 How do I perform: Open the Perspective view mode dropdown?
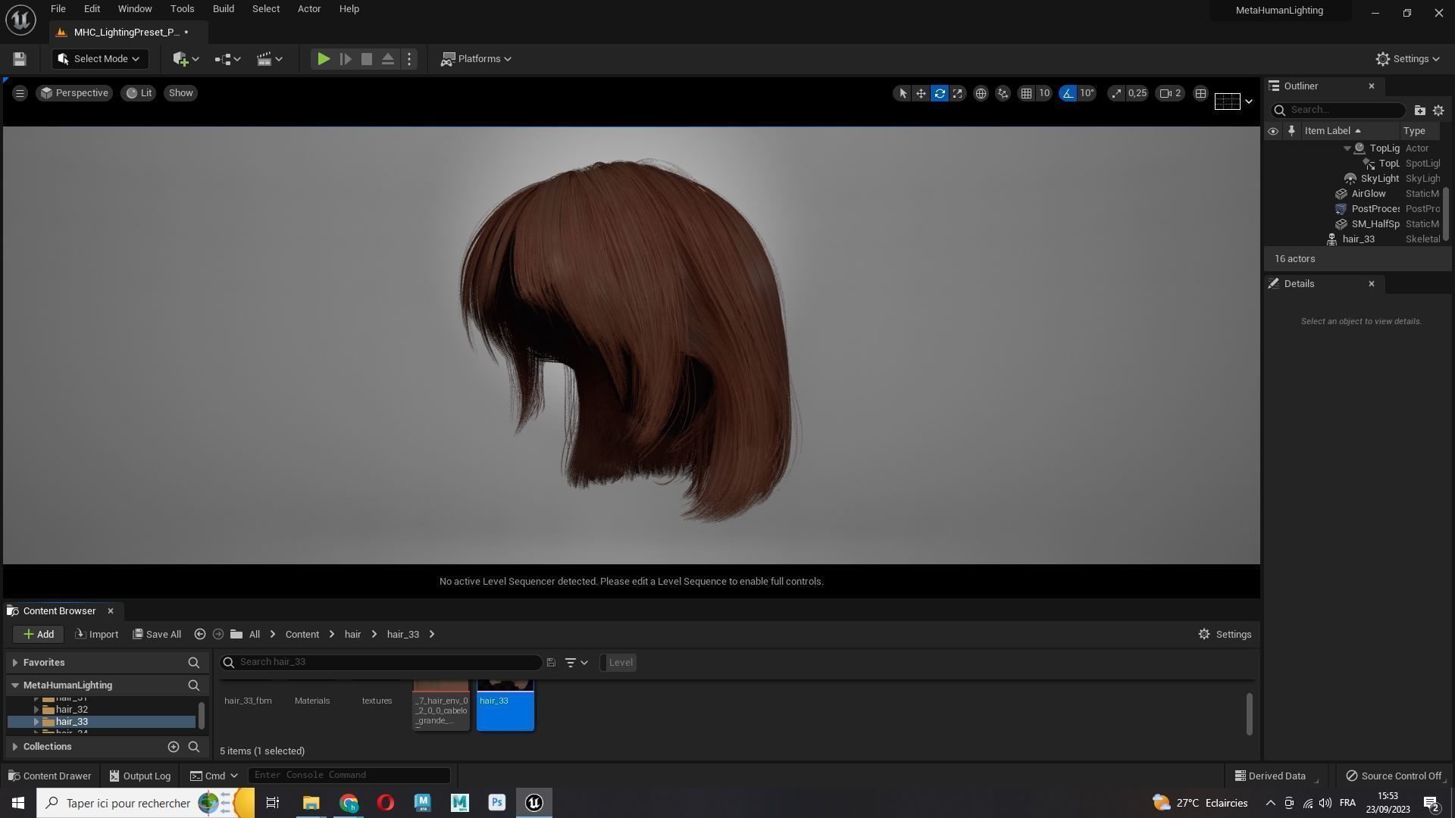(74, 93)
